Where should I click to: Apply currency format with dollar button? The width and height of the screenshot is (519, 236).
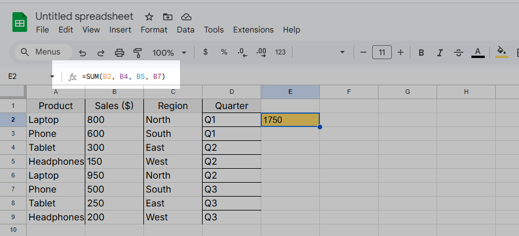[206, 52]
